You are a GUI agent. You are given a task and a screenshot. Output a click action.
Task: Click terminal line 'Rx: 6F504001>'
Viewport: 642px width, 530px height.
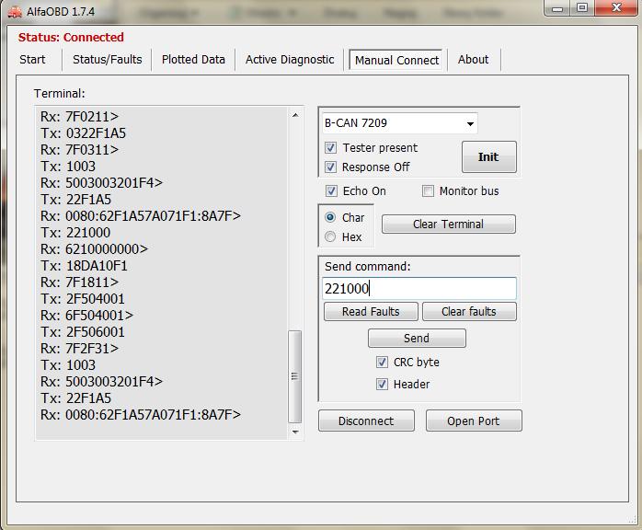click(x=86, y=316)
